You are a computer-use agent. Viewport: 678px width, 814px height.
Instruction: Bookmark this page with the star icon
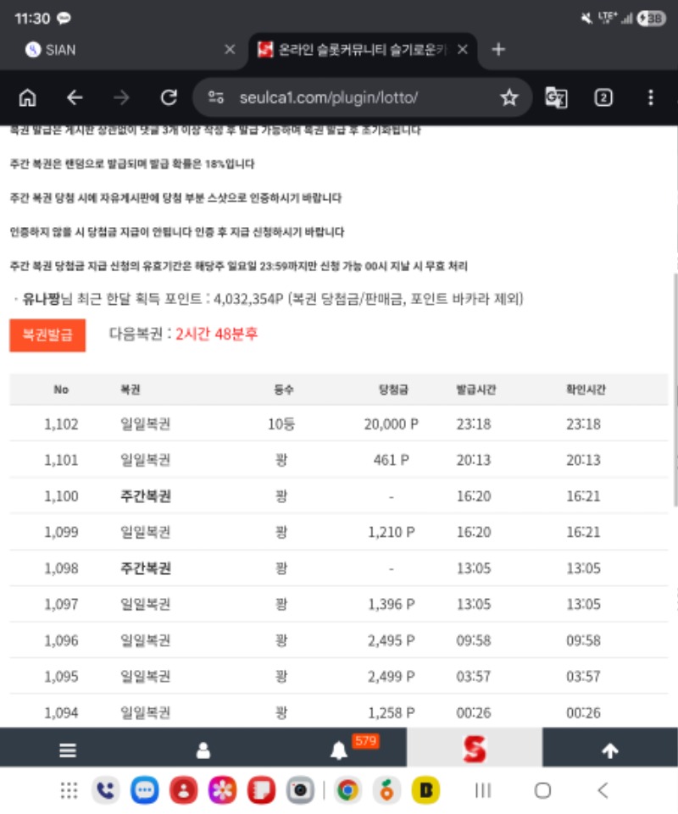coord(508,97)
